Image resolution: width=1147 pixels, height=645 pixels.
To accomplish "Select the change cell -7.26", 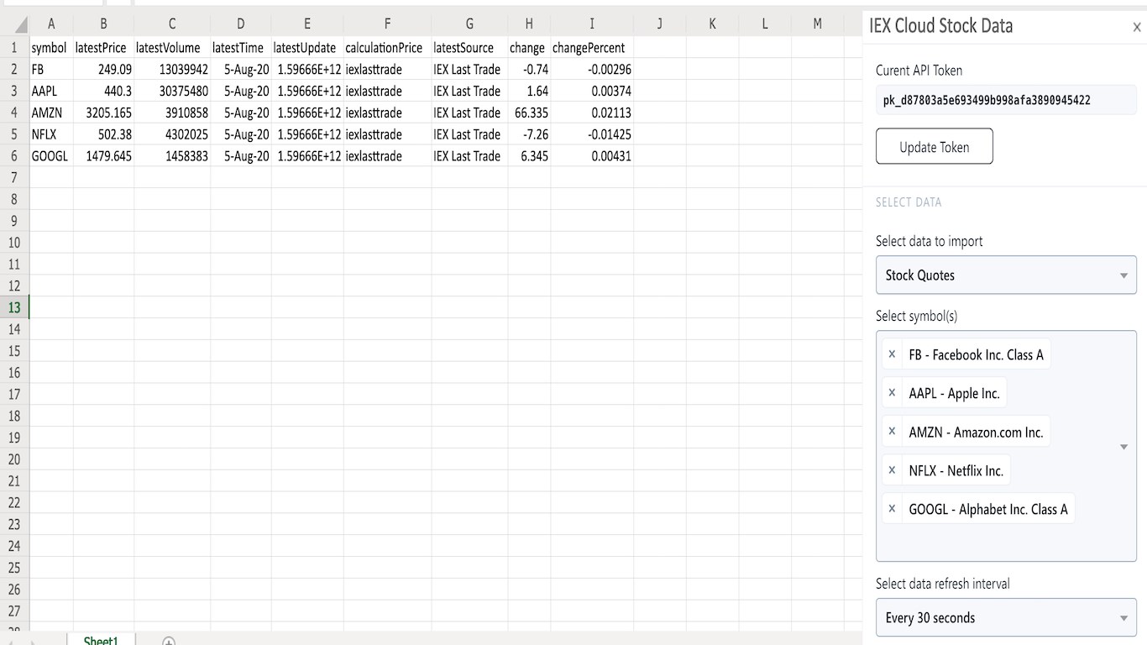I will (x=529, y=134).
